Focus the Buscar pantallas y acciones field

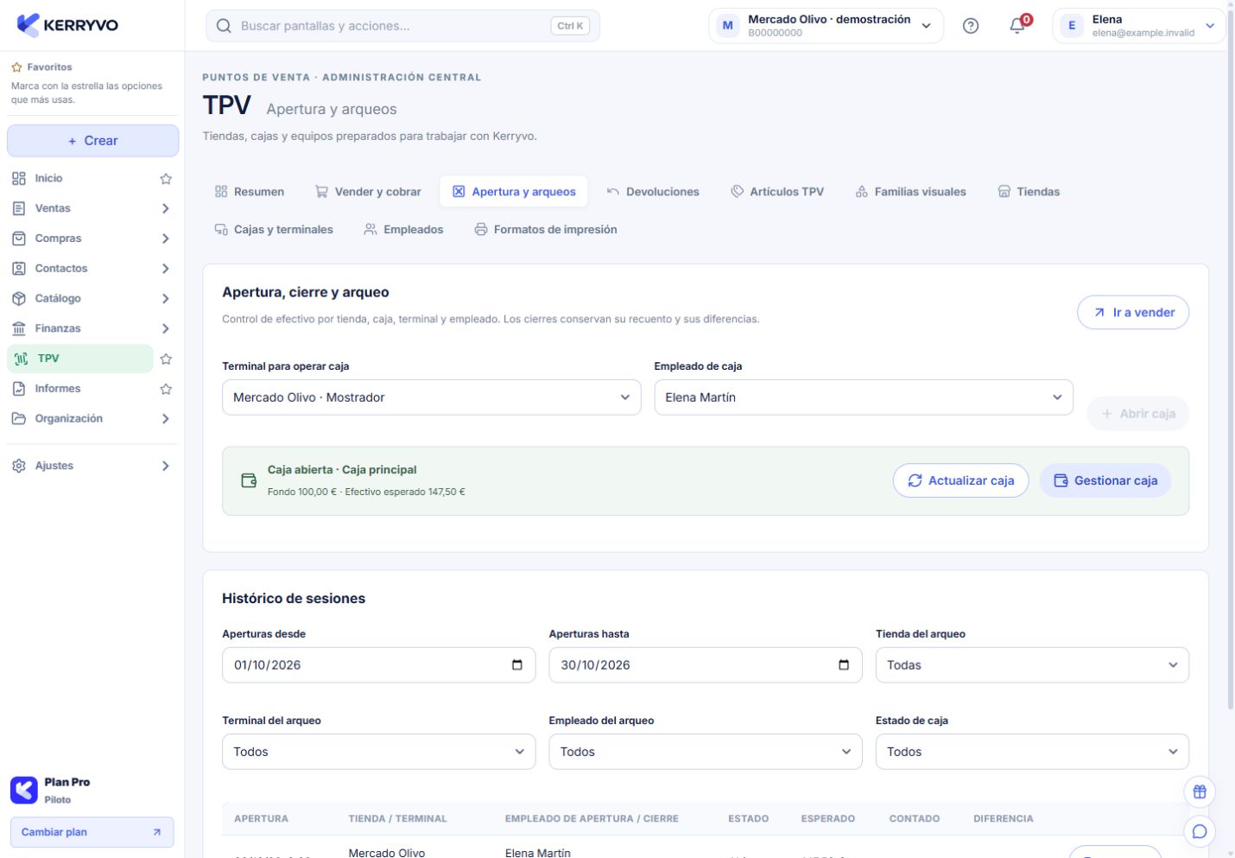(402, 26)
